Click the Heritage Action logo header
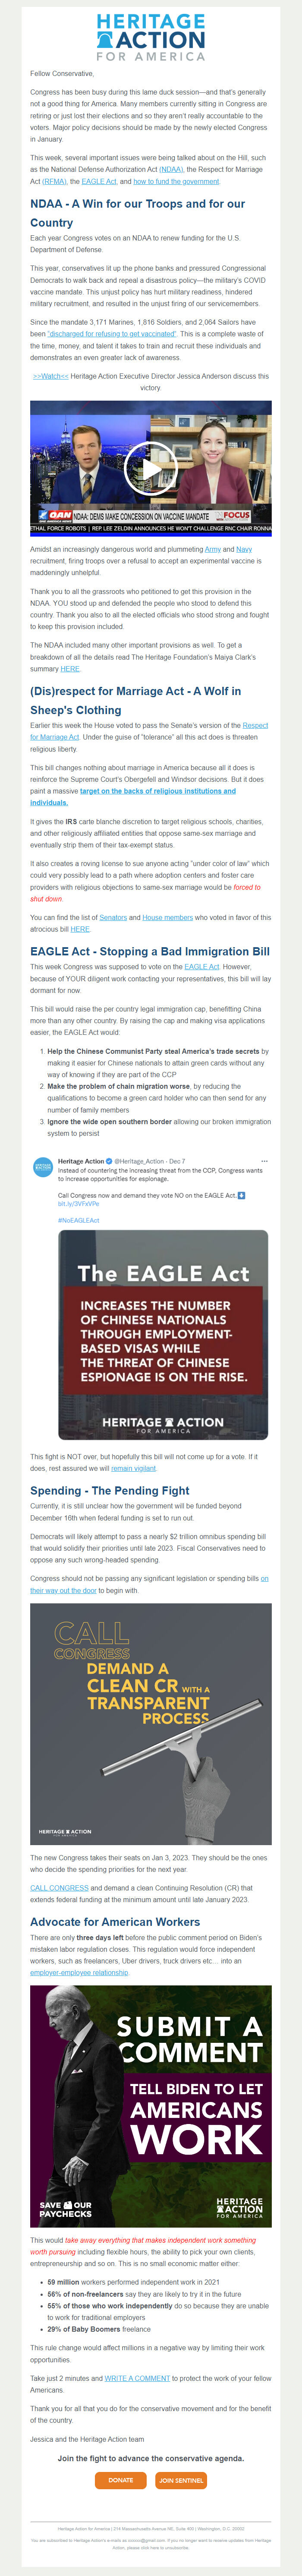This screenshot has height=2576, width=302. point(151,37)
